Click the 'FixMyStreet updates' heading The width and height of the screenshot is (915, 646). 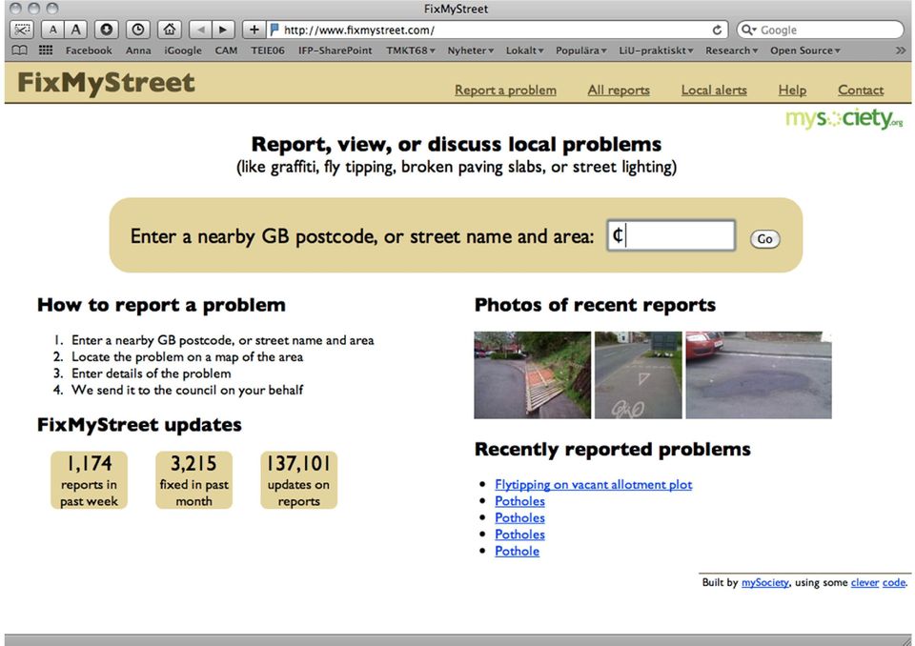click(139, 425)
